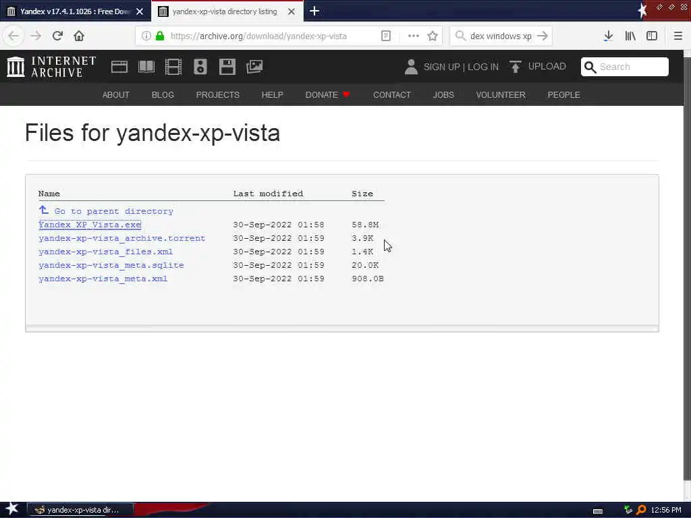Open the HELP menu item
Viewport: 691px width, 518px height.
pos(273,94)
